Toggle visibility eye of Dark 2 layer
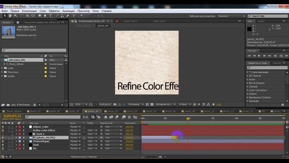 point(3,134)
